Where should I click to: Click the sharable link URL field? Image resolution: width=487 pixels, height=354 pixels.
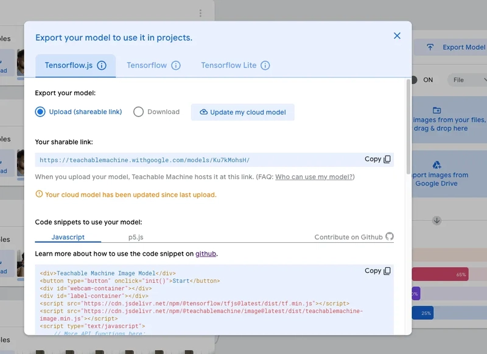(195, 160)
